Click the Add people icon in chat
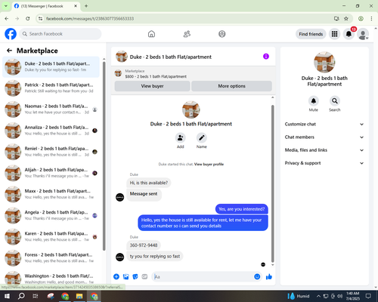Screen dimensions: 378x302 coord(181,138)
